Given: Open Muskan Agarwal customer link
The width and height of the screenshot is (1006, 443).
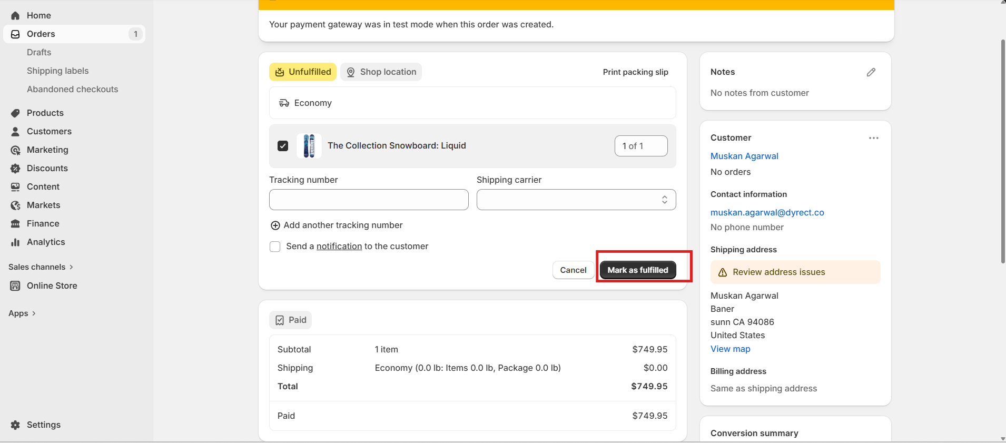Looking at the screenshot, I should [x=744, y=156].
